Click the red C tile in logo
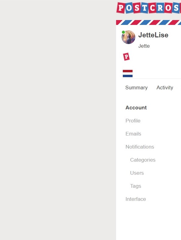The width and height of the screenshot is (181, 240). click(x=152, y=8)
